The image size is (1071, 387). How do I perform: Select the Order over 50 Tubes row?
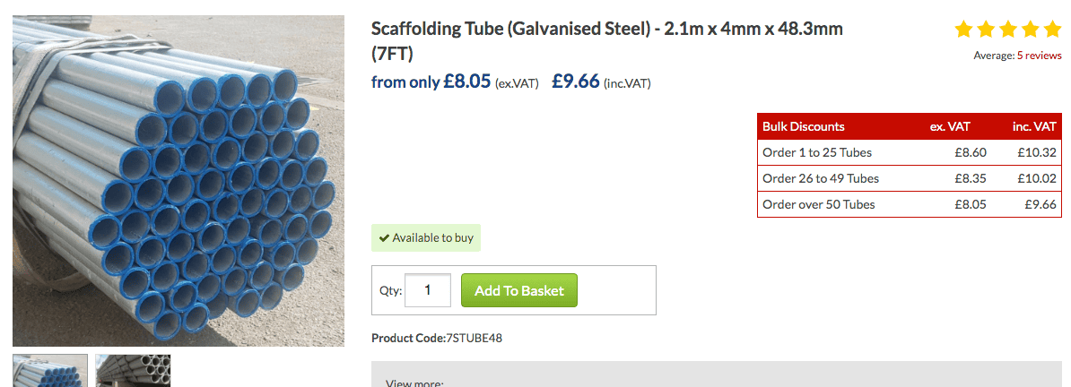pos(909,204)
